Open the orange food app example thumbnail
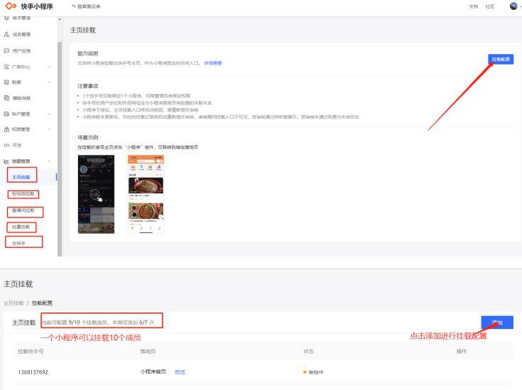 click(x=146, y=194)
